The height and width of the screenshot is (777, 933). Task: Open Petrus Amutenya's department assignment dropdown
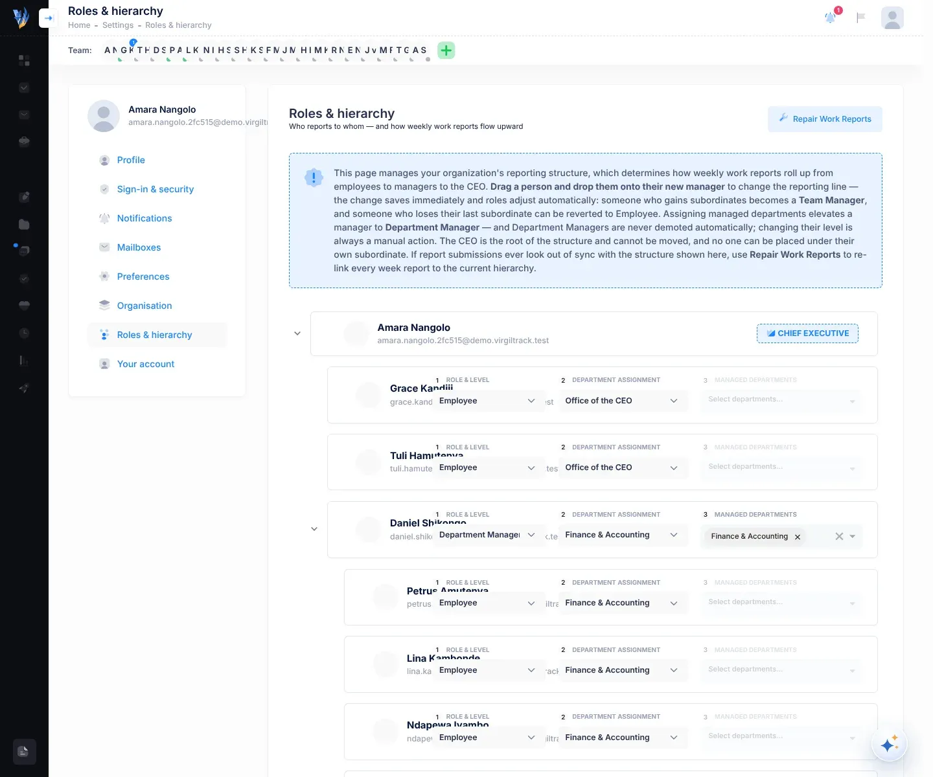(x=623, y=603)
